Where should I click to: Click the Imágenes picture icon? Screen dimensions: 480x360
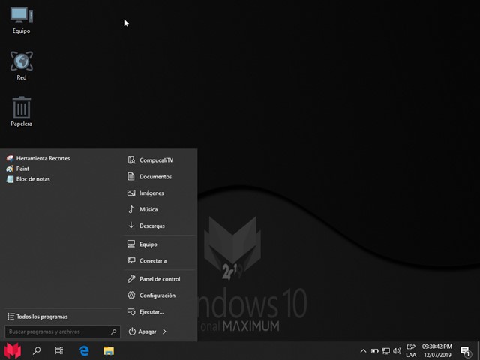click(131, 193)
